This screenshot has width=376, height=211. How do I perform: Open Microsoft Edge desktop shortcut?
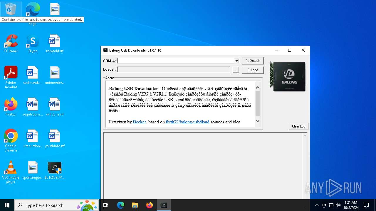33,9
